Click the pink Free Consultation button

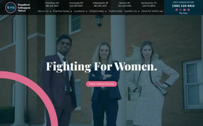pyautogui.click(x=101, y=84)
